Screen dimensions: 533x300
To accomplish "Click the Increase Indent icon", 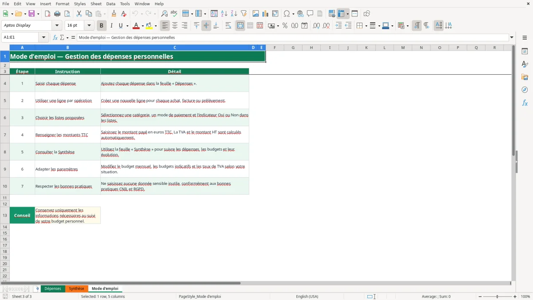I will pyautogui.click(x=338, y=26).
